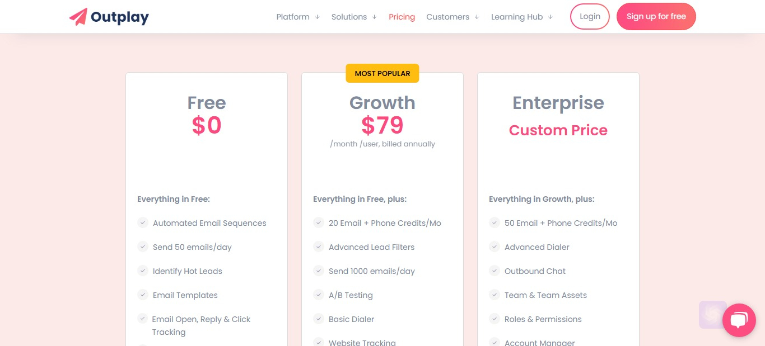Click checkmark next to Roles & Permissions
Screen dimensions: 765x346
pos(494,319)
